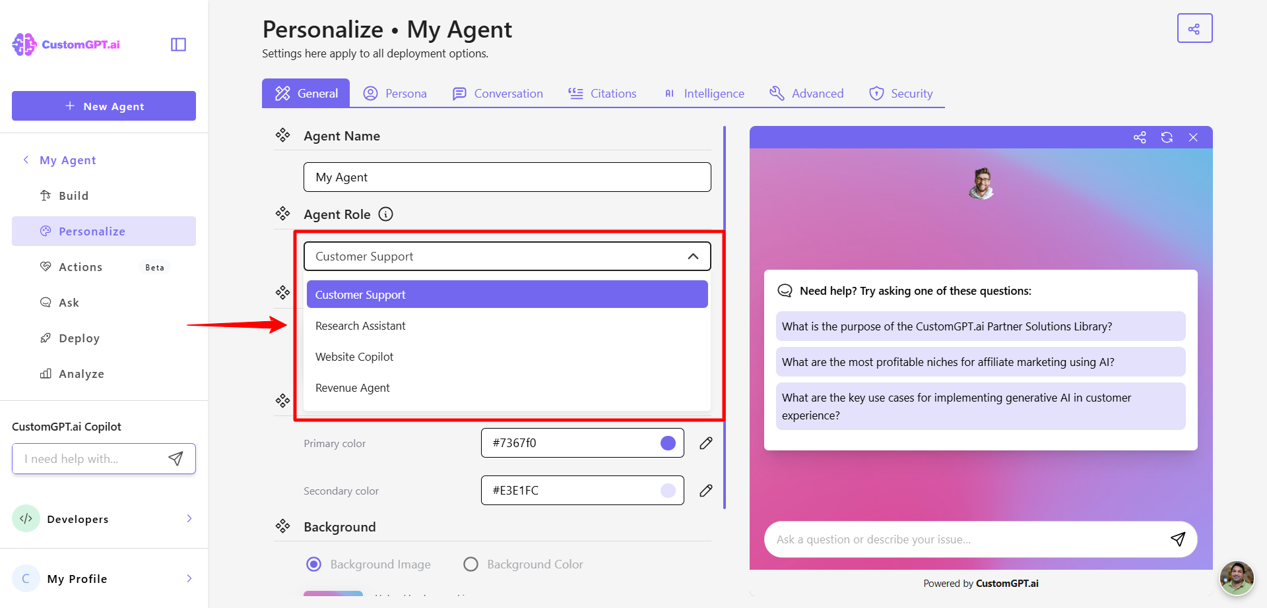The height and width of the screenshot is (608, 1267).
Task: Edit secondary color with pencil icon
Action: 706,491
